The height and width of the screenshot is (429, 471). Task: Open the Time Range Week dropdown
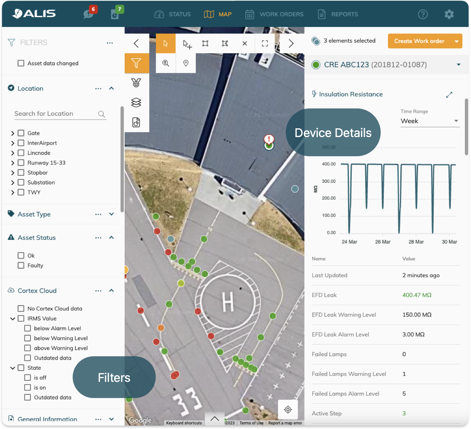[x=429, y=121]
